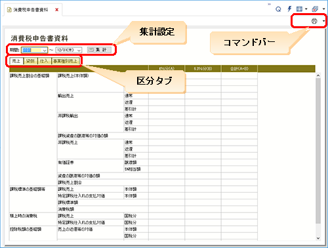
Task: Click the stacked windows icon in toolbar
Action: click(x=315, y=9)
